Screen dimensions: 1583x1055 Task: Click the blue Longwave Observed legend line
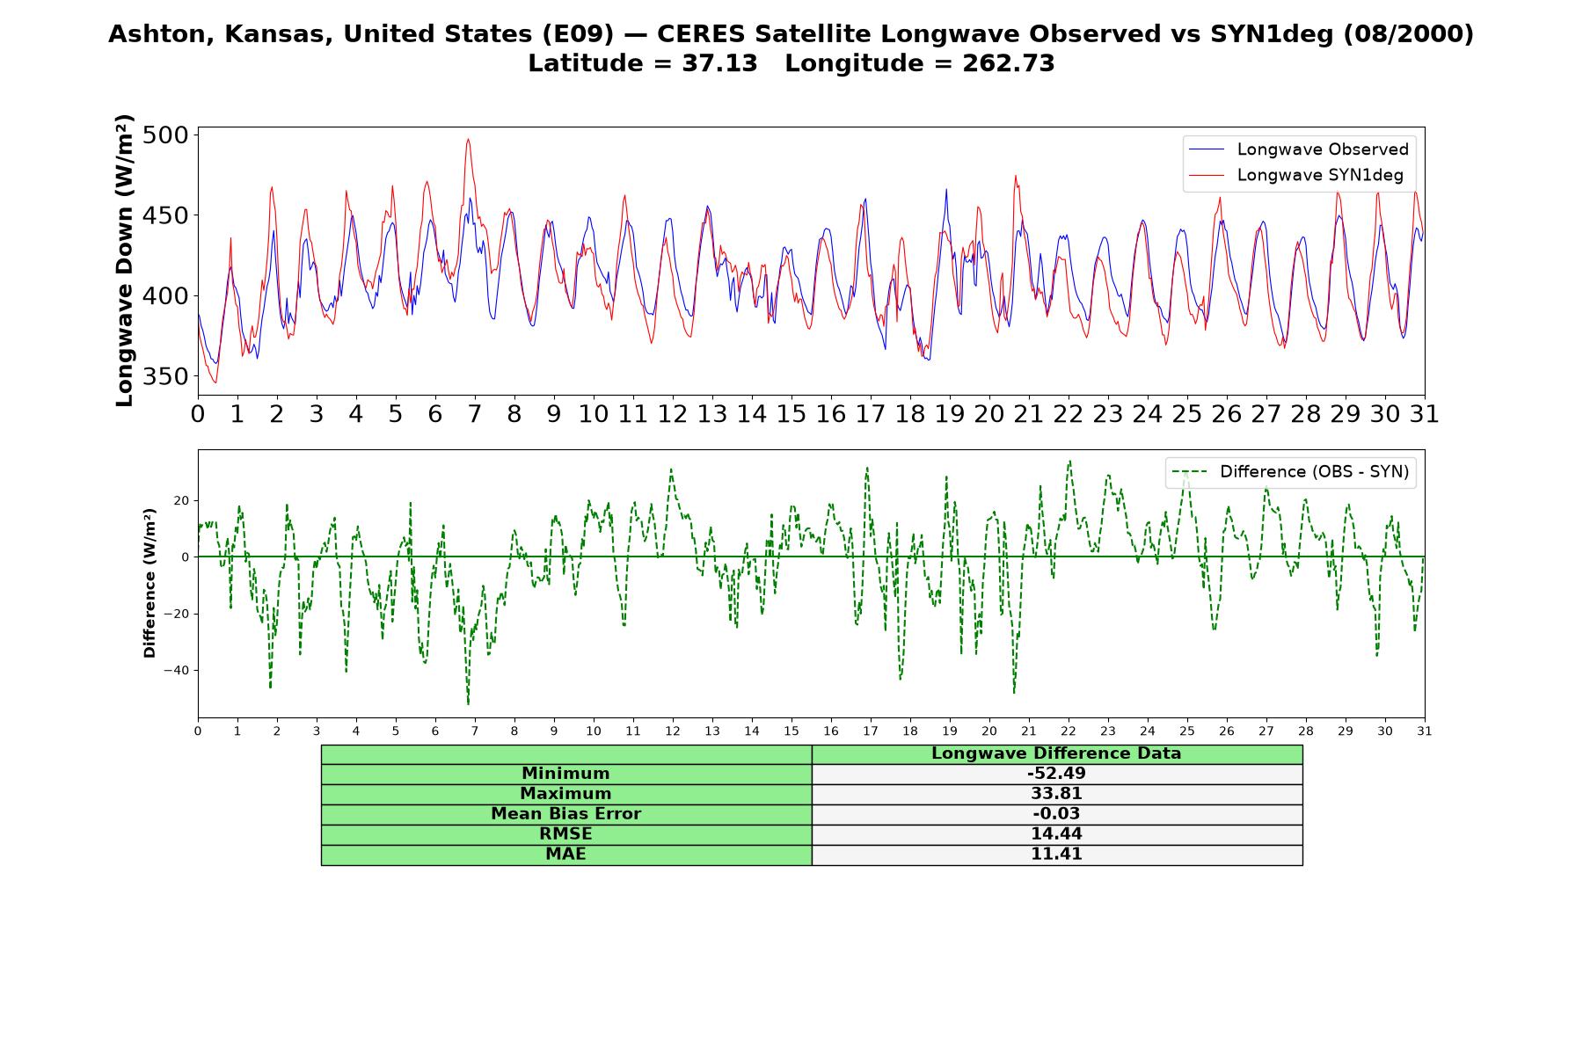pyautogui.click(x=1207, y=149)
